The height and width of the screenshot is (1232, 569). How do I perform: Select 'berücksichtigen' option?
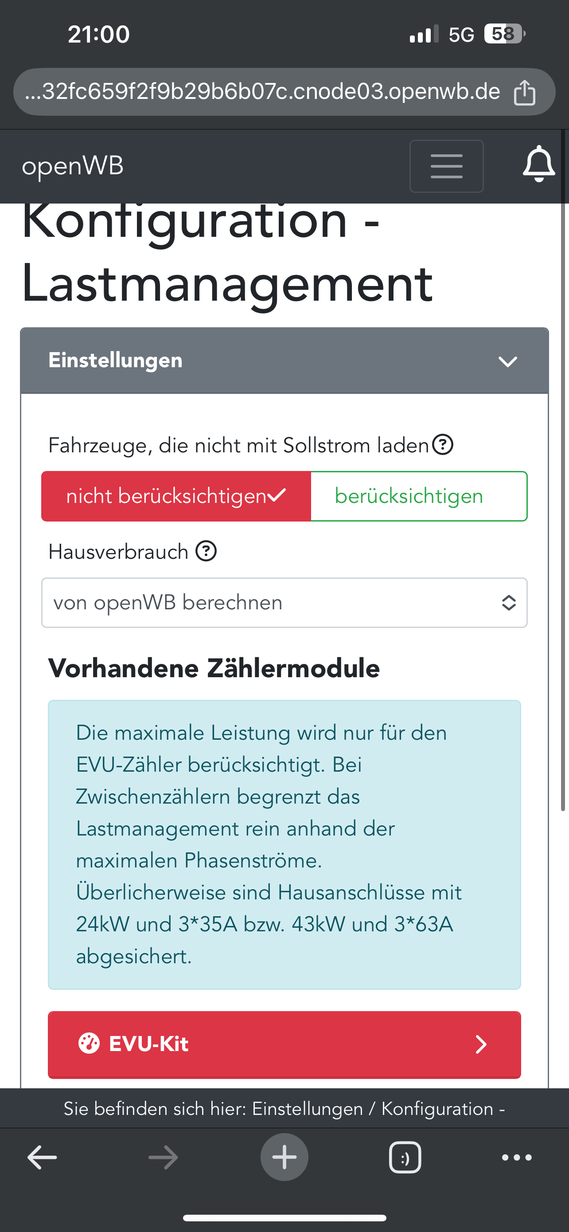pos(418,496)
